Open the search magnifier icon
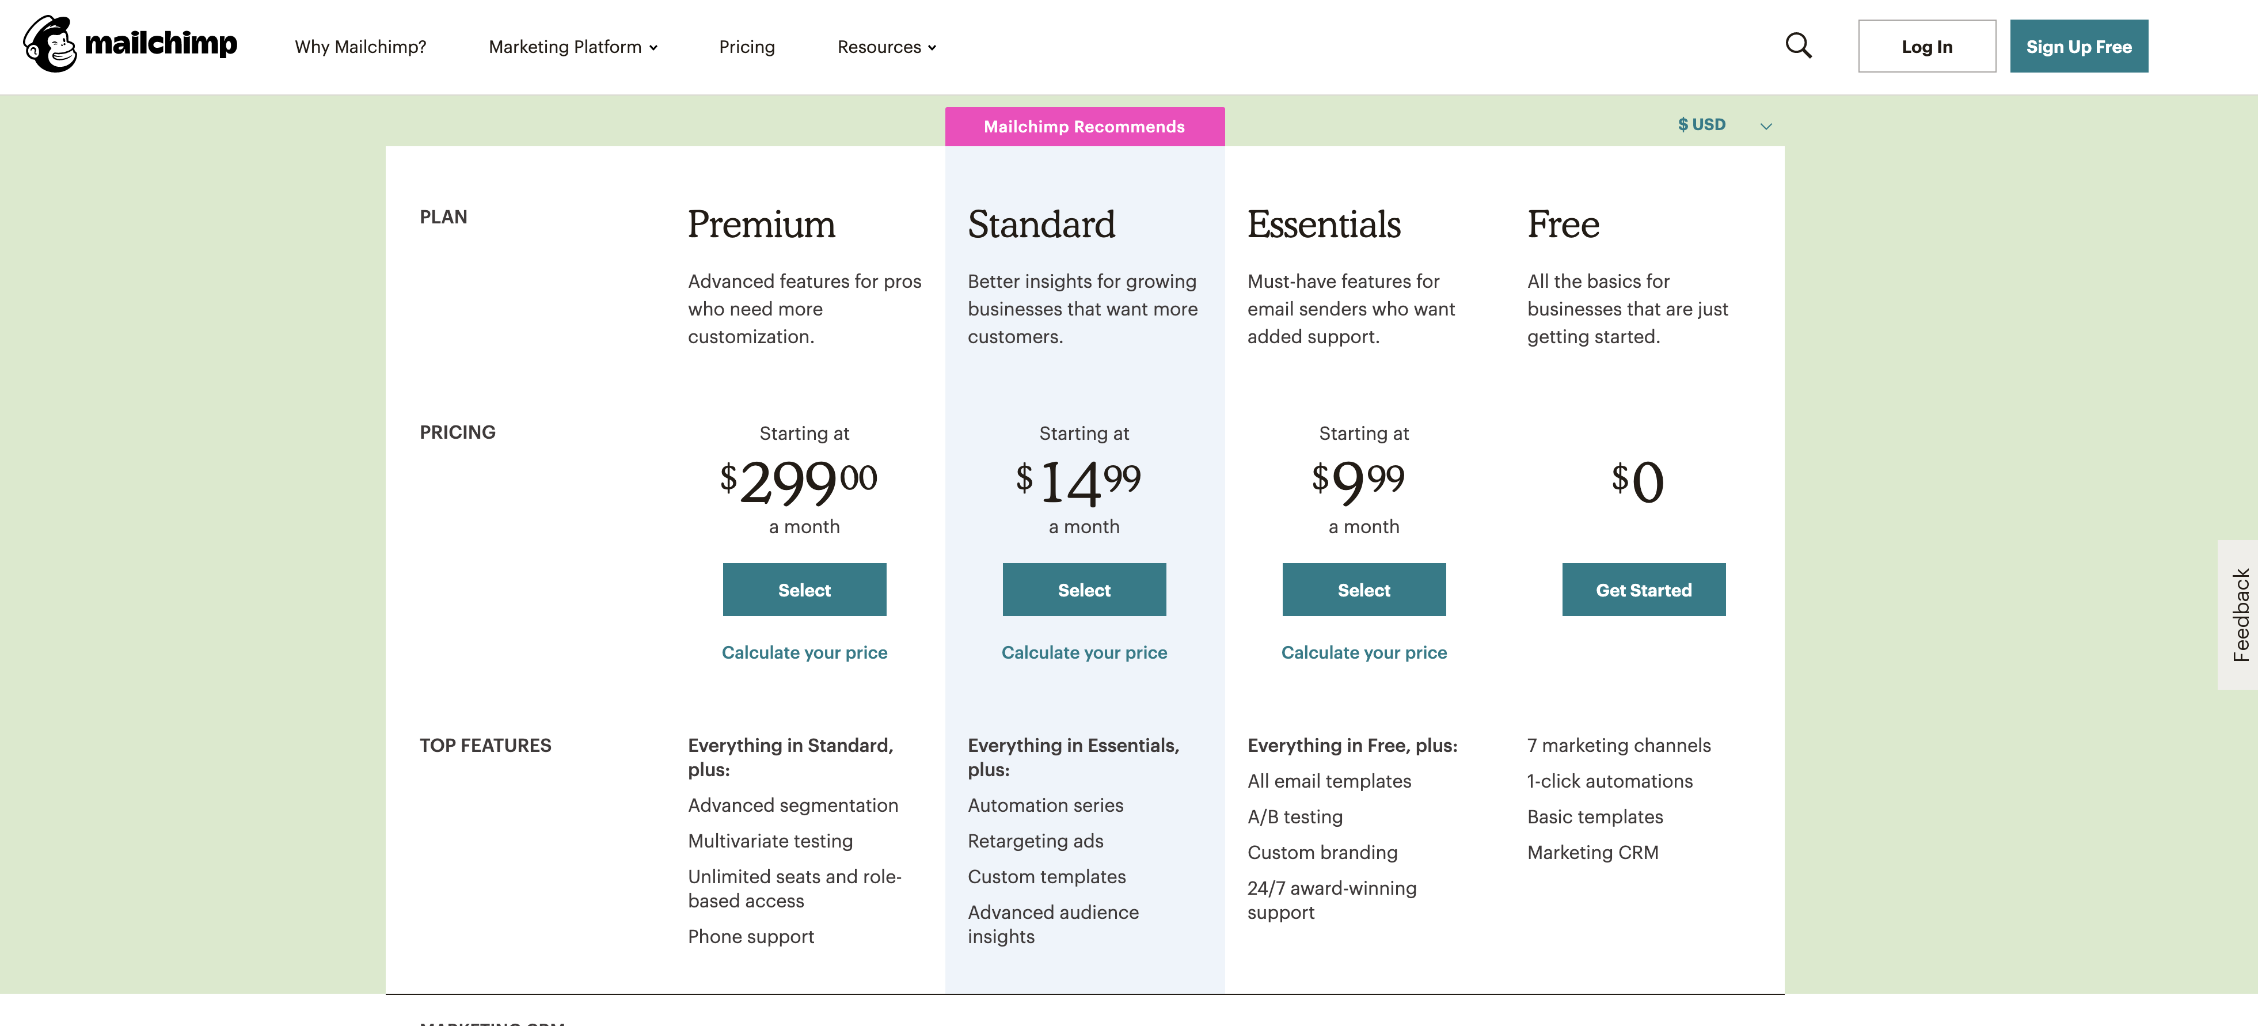 point(1798,45)
